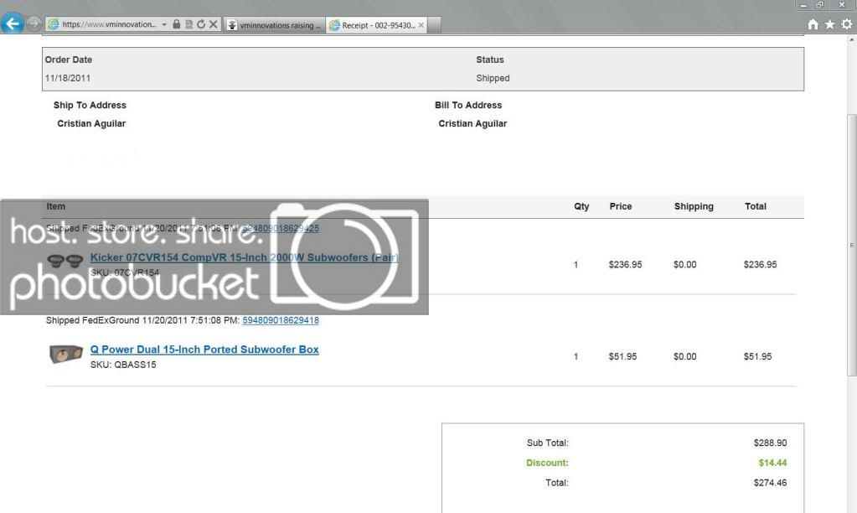Viewport: 857px width, 513px height.
Task: Close the Receipt tab
Action: pyautogui.click(x=421, y=24)
